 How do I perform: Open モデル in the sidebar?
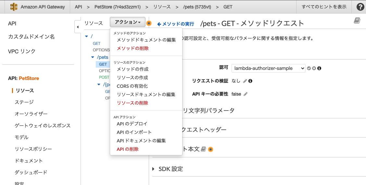click(x=21, y=137)
